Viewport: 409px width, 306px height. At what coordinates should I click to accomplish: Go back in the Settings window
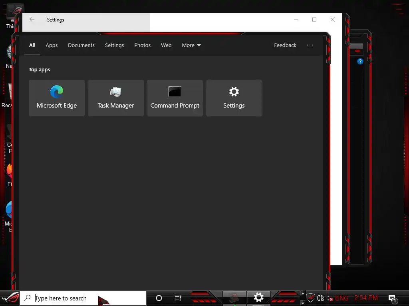(x=32, y=20)
